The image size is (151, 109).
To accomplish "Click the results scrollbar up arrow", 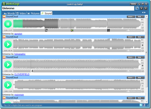I will tap(146, 16).
